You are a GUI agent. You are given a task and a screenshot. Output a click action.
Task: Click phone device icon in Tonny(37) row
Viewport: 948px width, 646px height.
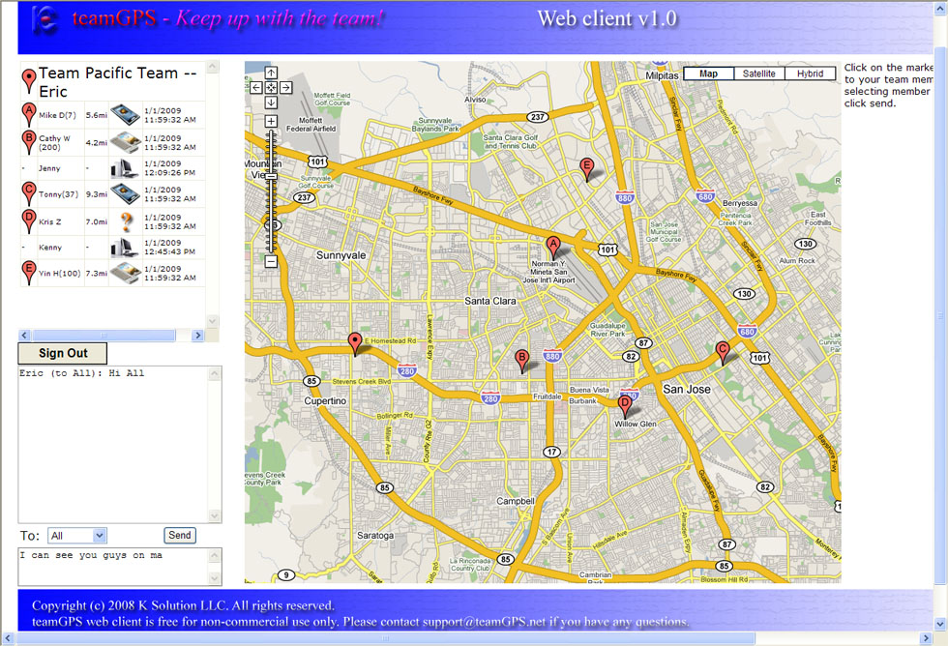(125, 193)
